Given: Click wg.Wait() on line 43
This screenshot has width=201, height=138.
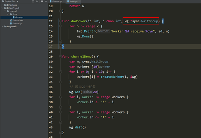Looking at the screenshot, I should [x=77, y=127].
